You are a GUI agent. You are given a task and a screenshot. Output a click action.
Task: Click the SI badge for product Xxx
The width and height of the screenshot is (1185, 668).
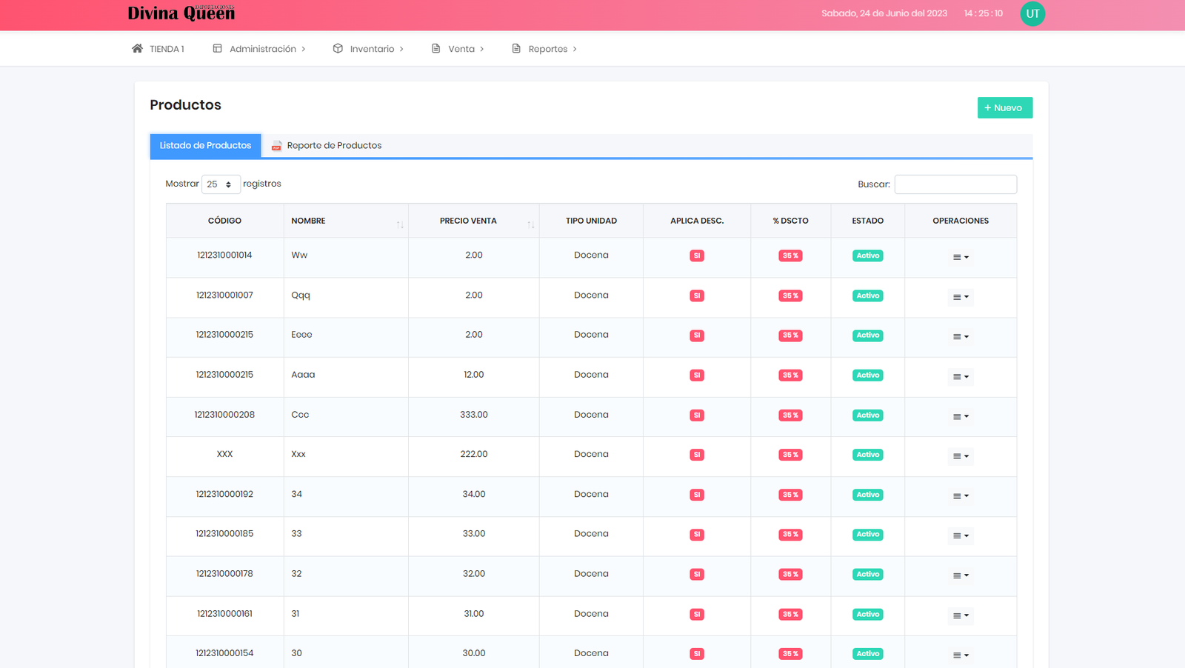[696, 455]
